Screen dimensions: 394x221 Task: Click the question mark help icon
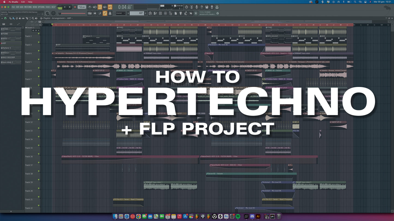click(201, 7)
